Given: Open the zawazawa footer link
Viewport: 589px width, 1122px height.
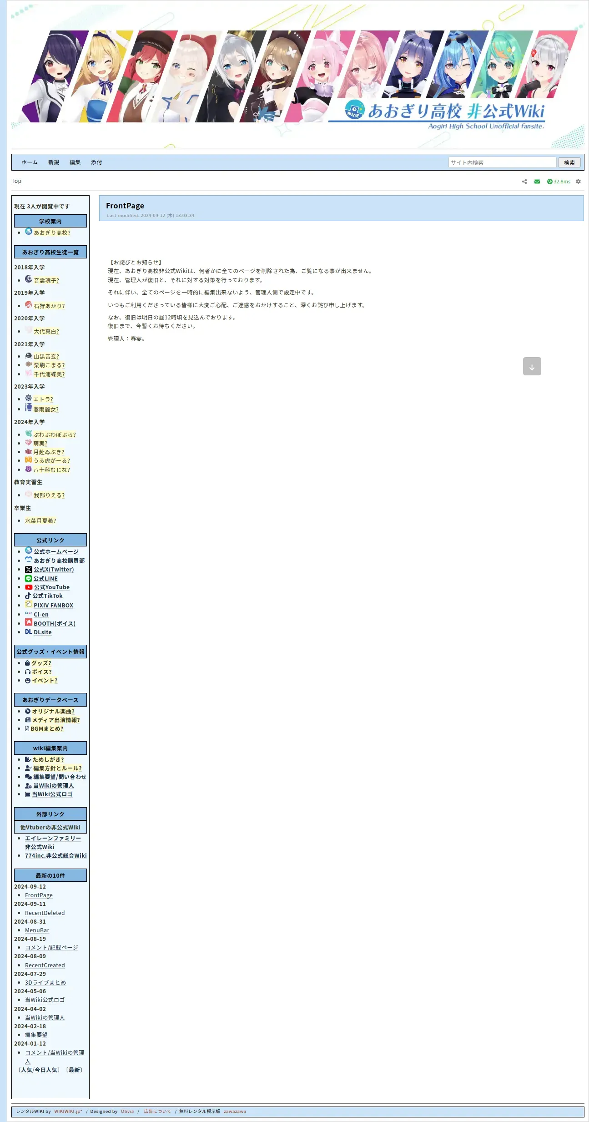Looking at the screenshot, I should pyautogui.click(x=235, y=1112).
